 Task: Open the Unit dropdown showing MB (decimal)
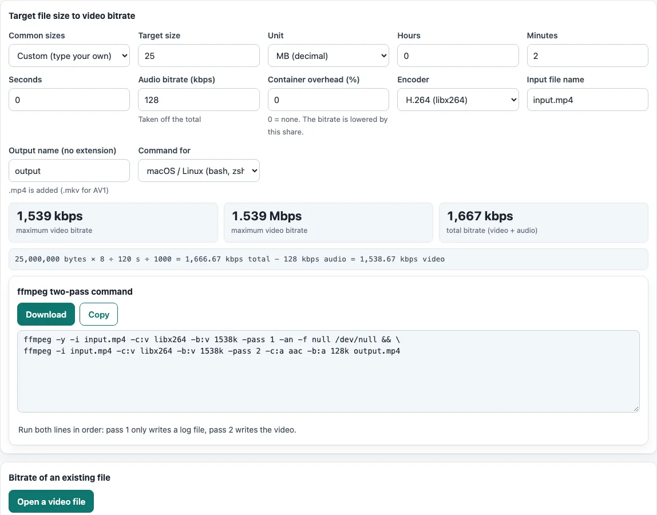328,56
